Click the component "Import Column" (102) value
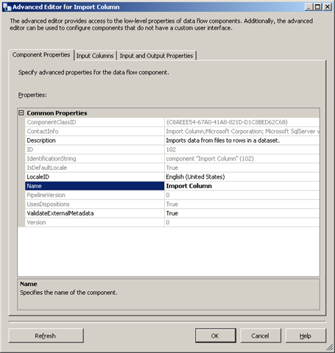This screenshot has width=335, height=353. pyautogui.click(x=210, y=159)
